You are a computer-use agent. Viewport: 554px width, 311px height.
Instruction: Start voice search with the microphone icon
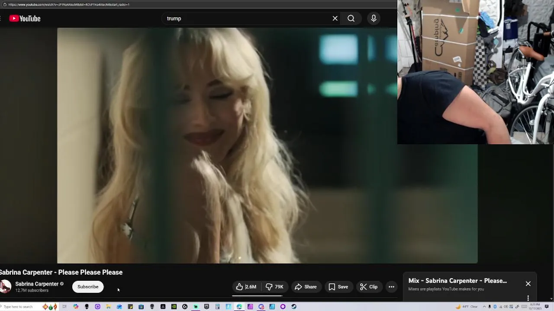click(374, 19)
